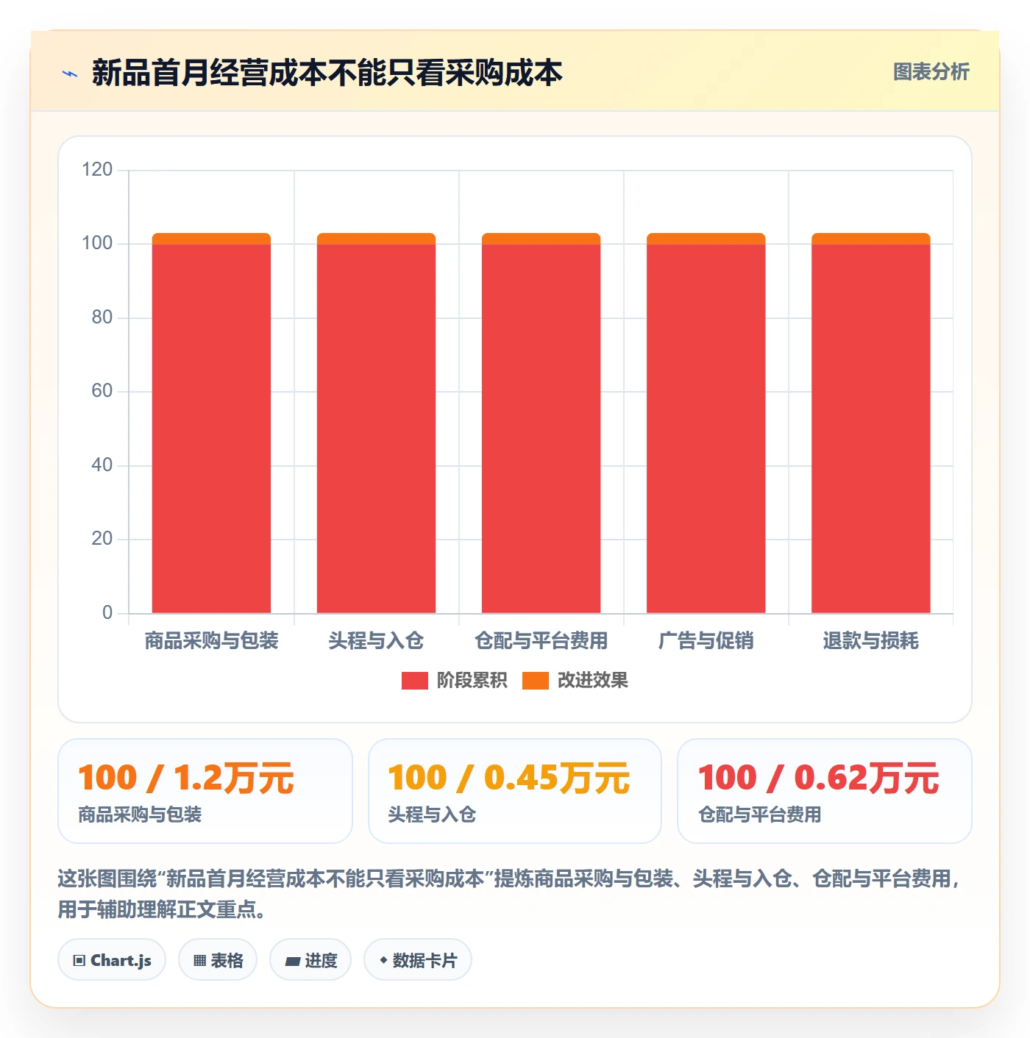Click the x-axis label 退款与损耗

tap(870, 641)
